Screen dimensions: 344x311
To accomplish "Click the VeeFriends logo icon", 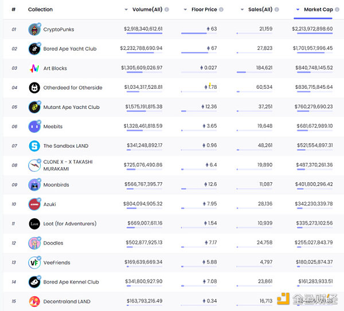I will pos(34,262).
